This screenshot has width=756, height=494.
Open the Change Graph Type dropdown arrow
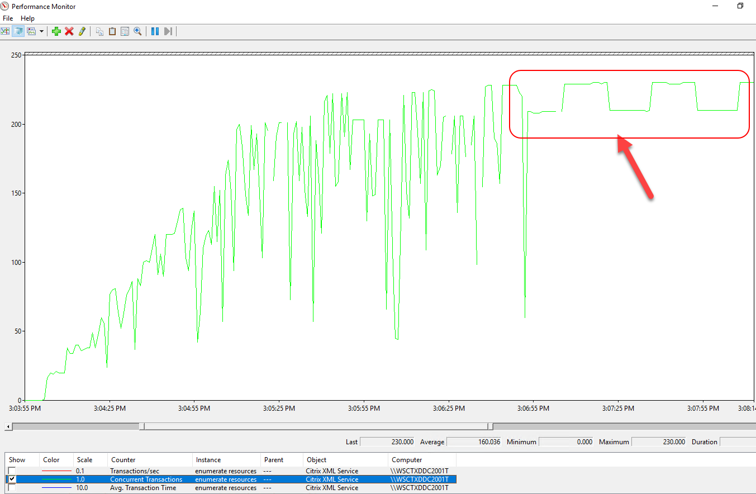tap(41, 31)
